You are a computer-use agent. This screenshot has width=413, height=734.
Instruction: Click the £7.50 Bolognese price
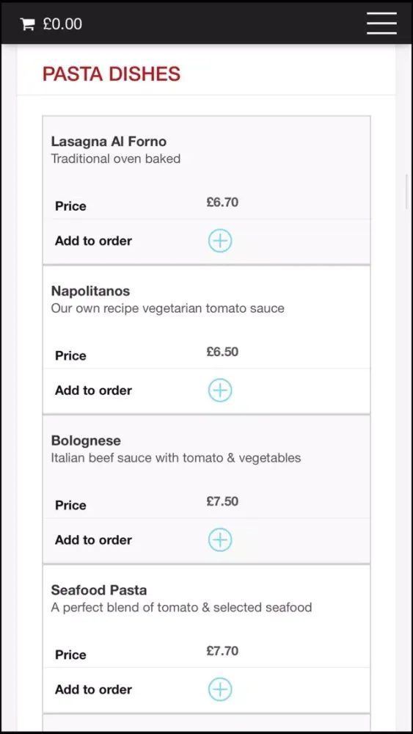click(x=222, y=501)
